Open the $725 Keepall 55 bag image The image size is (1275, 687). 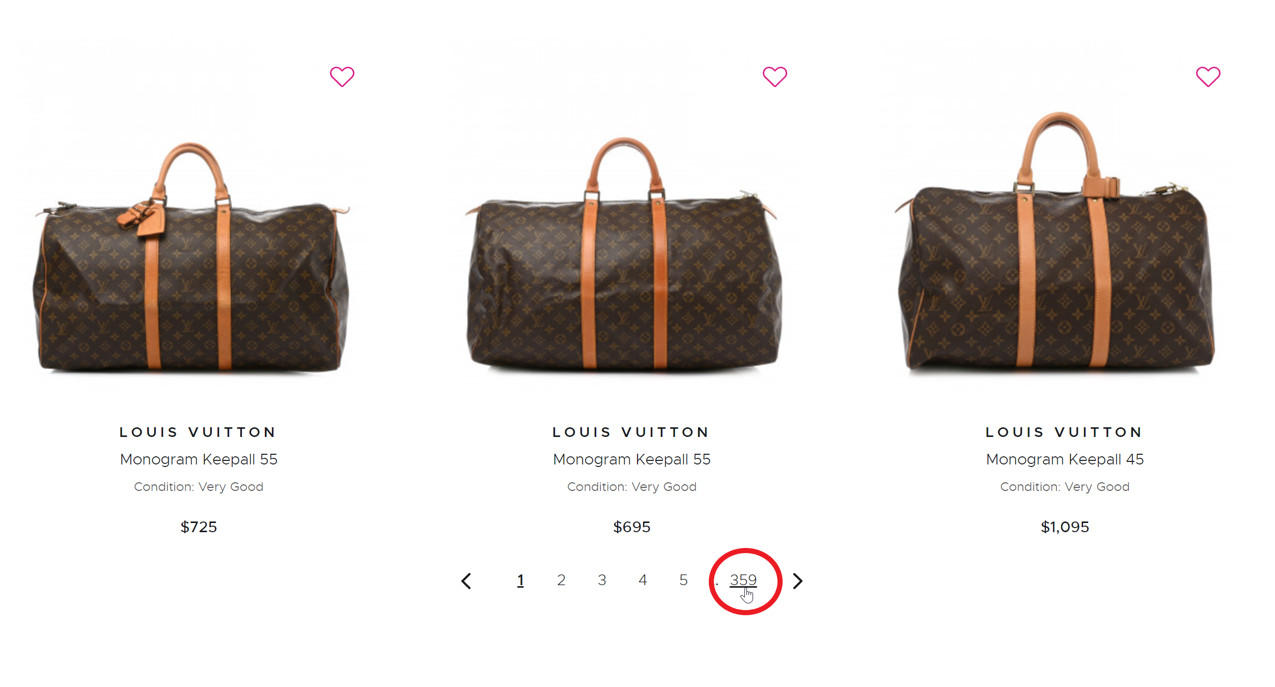(192, 256)
